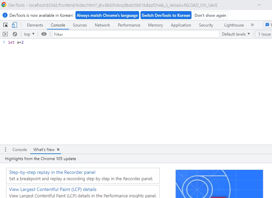Image resolution: width=272 pixels, height=198 pixels.
Task: Click the 'let a=2' console input line
Action: 16,42
